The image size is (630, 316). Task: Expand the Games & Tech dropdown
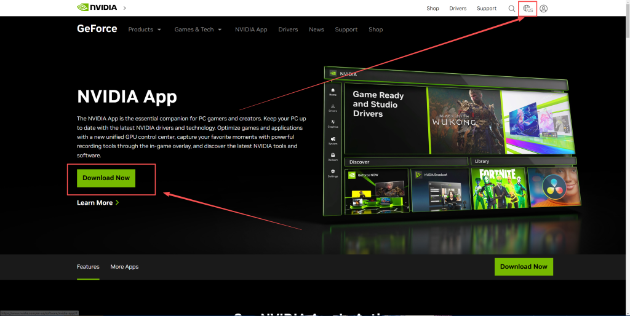198,30
